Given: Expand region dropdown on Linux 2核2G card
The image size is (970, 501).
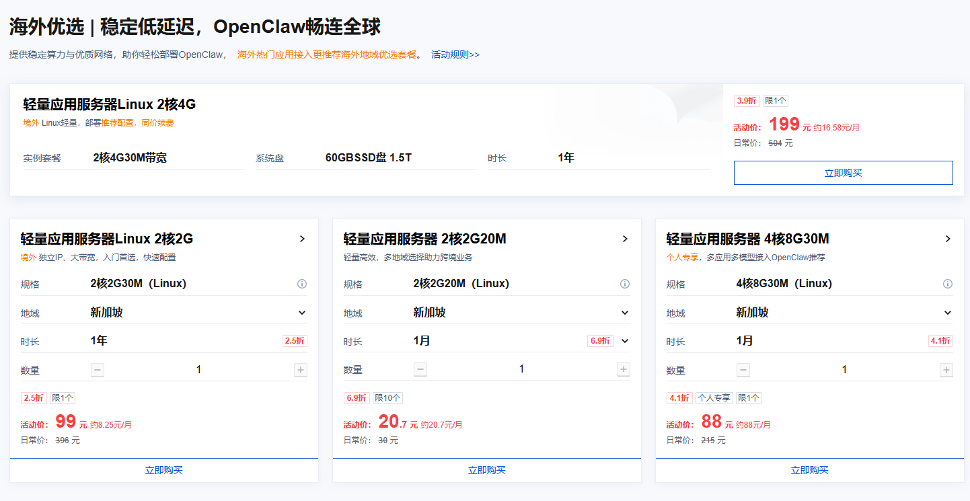Looking at the screenshot, I should pos(302,313).
